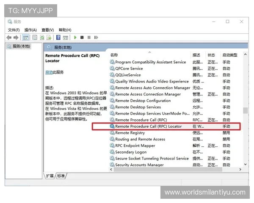The width and height of the screenshot is (254, 203).
Task: Click horizontal scrollbar right arrow
Action: 240,169
